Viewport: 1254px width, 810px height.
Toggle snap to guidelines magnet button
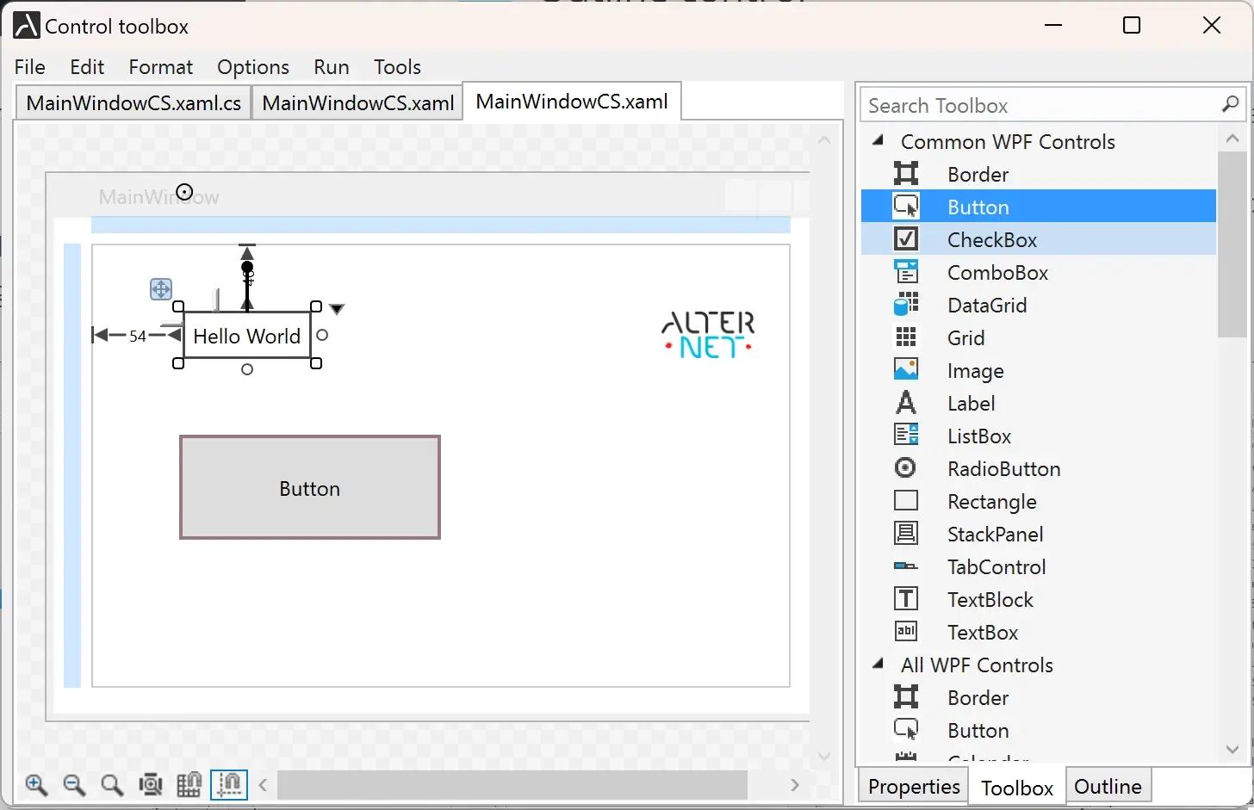(229, 784)
